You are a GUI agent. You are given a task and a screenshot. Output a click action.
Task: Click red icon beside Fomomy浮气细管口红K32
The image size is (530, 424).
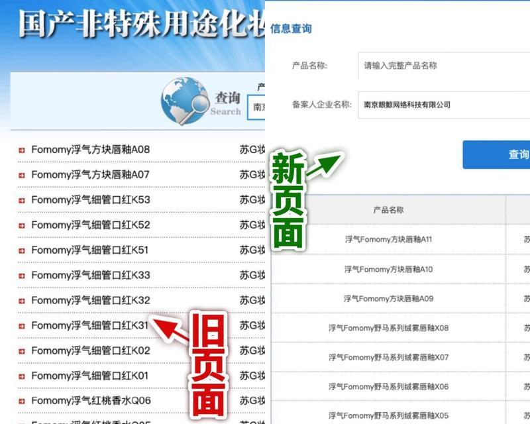click(22, 301)
